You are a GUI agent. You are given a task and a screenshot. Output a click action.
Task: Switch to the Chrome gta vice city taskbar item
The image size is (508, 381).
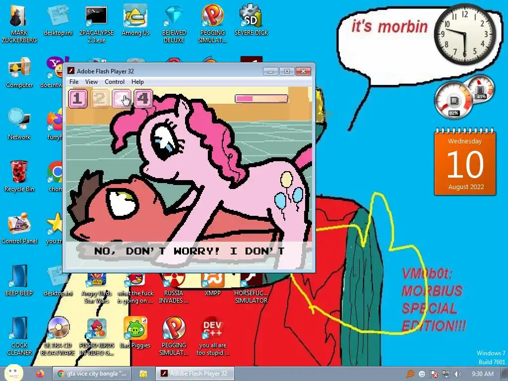point(92,374)
